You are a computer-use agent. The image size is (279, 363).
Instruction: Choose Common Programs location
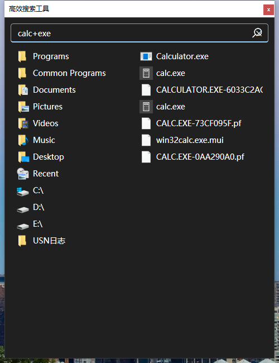pos(62,73)
